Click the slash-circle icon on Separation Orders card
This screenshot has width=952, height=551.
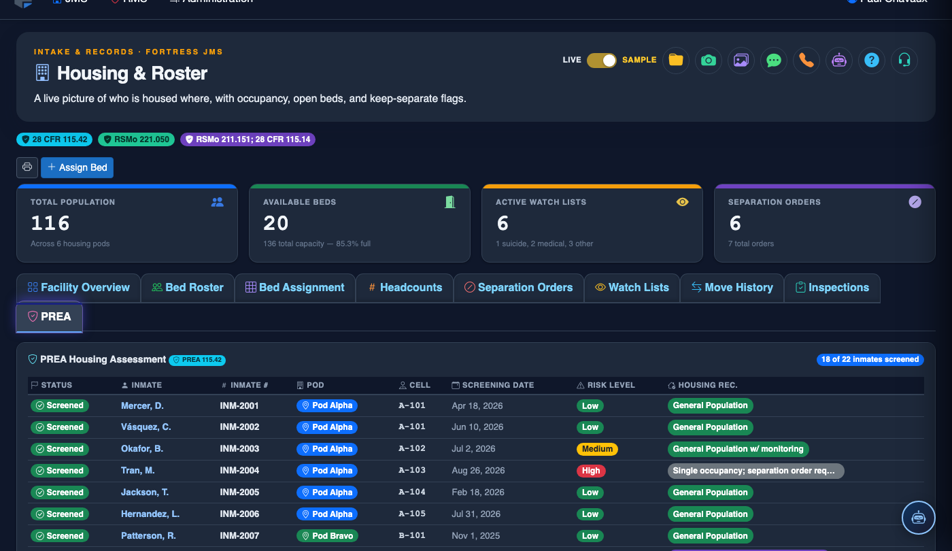pyautogui.click(x=915, y=202)
